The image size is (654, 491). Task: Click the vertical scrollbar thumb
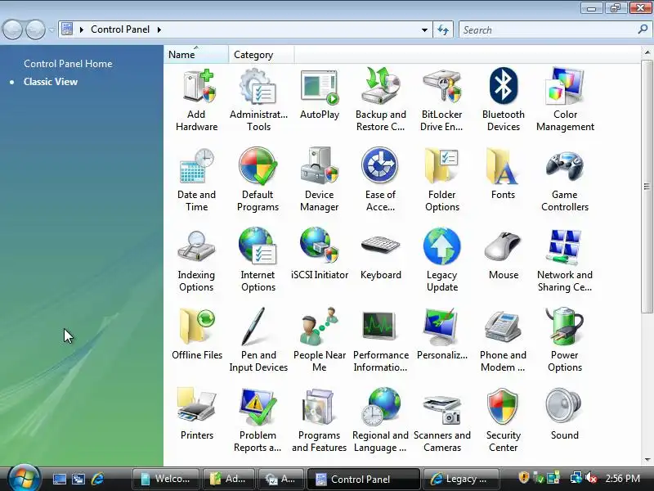coord(647,187)
